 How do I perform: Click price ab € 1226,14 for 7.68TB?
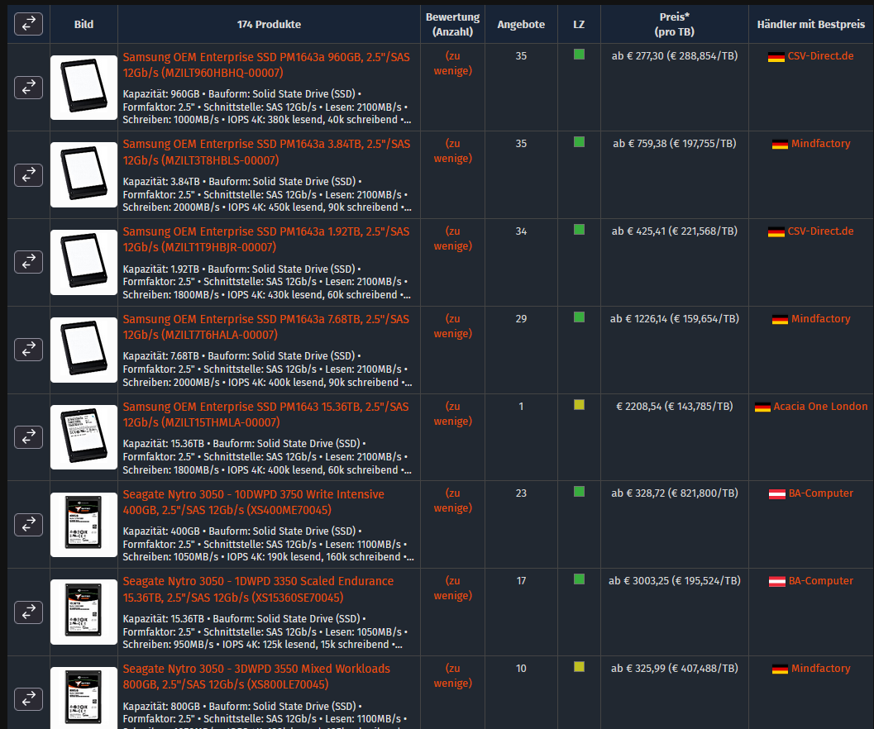click(x=675, y=318)
